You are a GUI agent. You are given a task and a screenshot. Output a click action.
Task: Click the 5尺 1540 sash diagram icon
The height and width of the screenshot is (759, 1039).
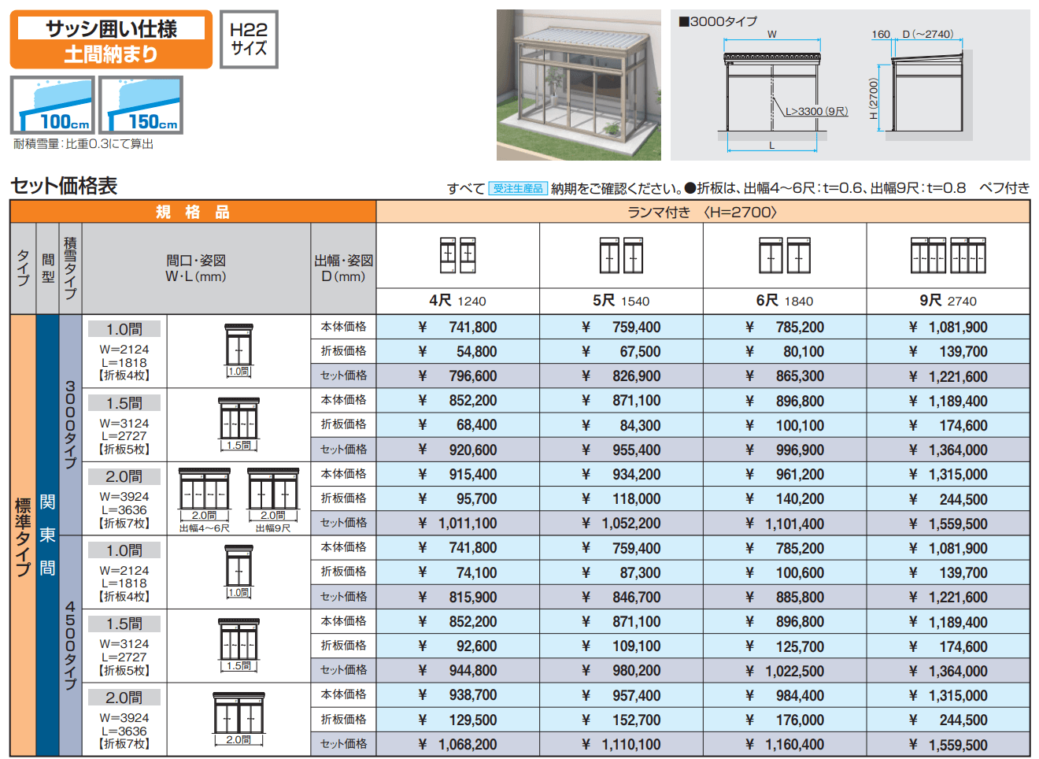pyautogui.click(x=621, y=255)
